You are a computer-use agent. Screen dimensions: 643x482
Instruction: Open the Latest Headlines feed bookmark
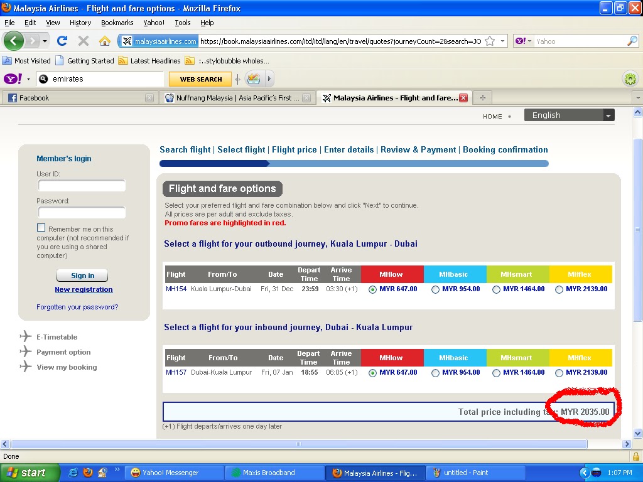(149, 61)
